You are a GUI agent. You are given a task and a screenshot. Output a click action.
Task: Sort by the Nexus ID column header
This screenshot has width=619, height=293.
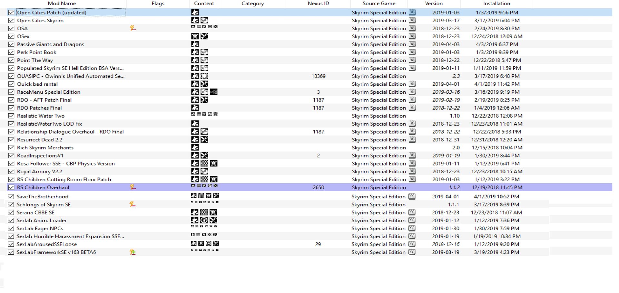tap(318, 4)
